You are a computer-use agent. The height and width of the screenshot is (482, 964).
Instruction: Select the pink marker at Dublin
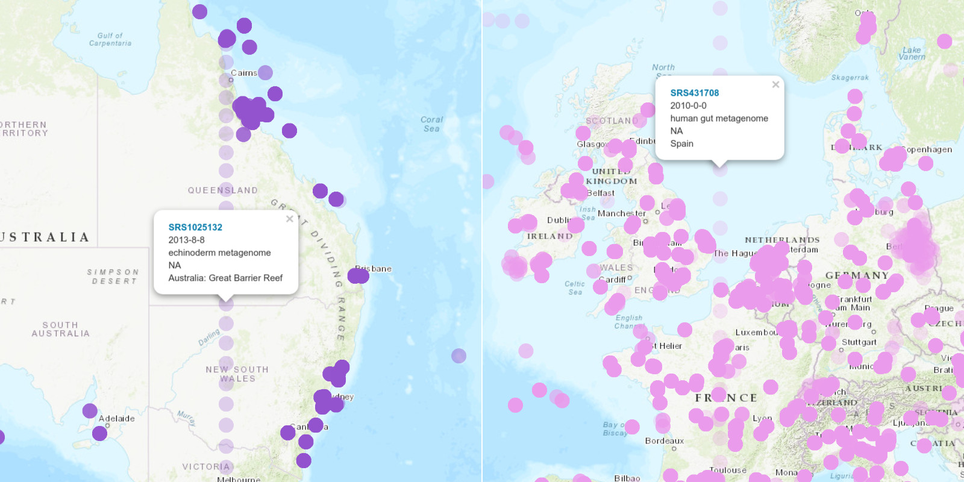575,225
